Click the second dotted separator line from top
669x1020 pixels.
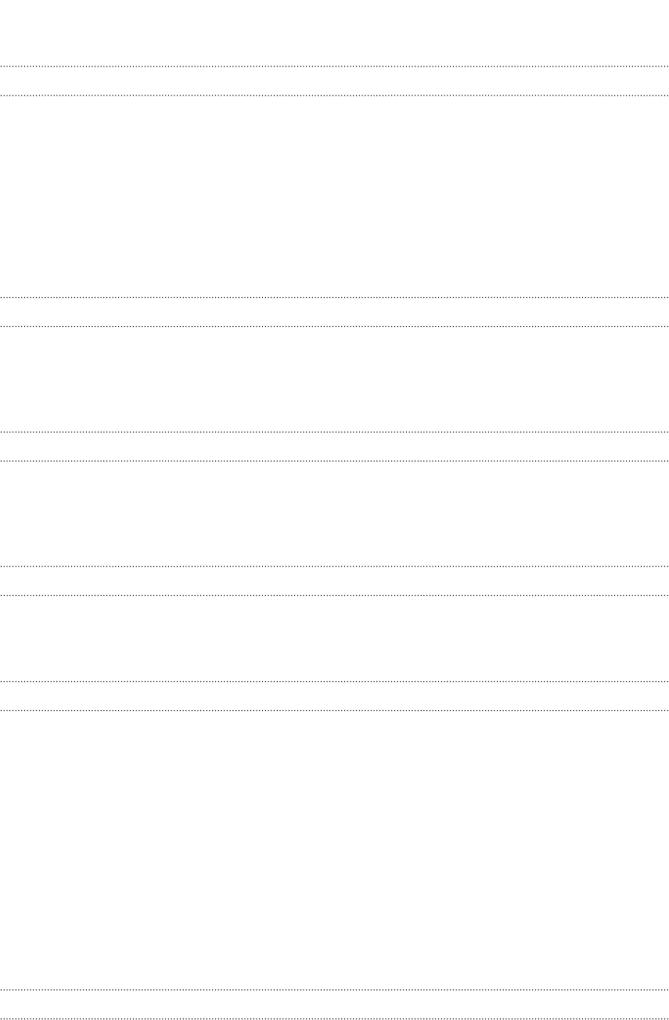click(x=334, y=95)
